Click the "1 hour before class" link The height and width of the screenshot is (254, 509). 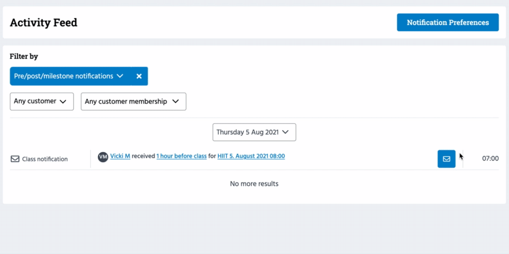[x=182, y=156]
